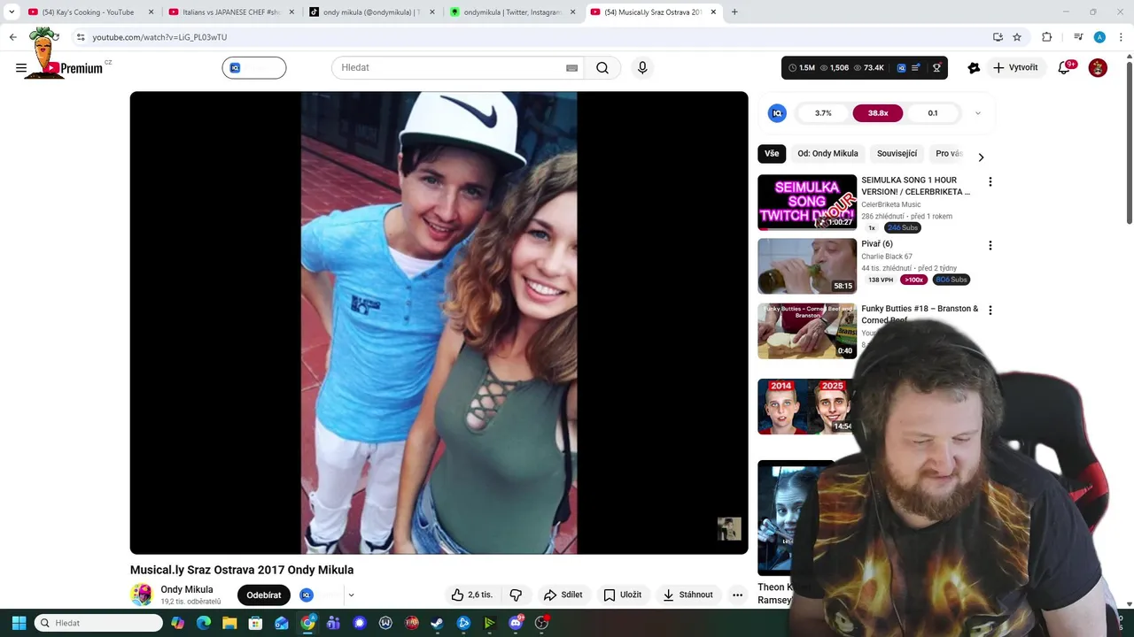Click the search magnifier button
Image resolution: width=1134 pixels, height=637 pixels.
point(602,68)
